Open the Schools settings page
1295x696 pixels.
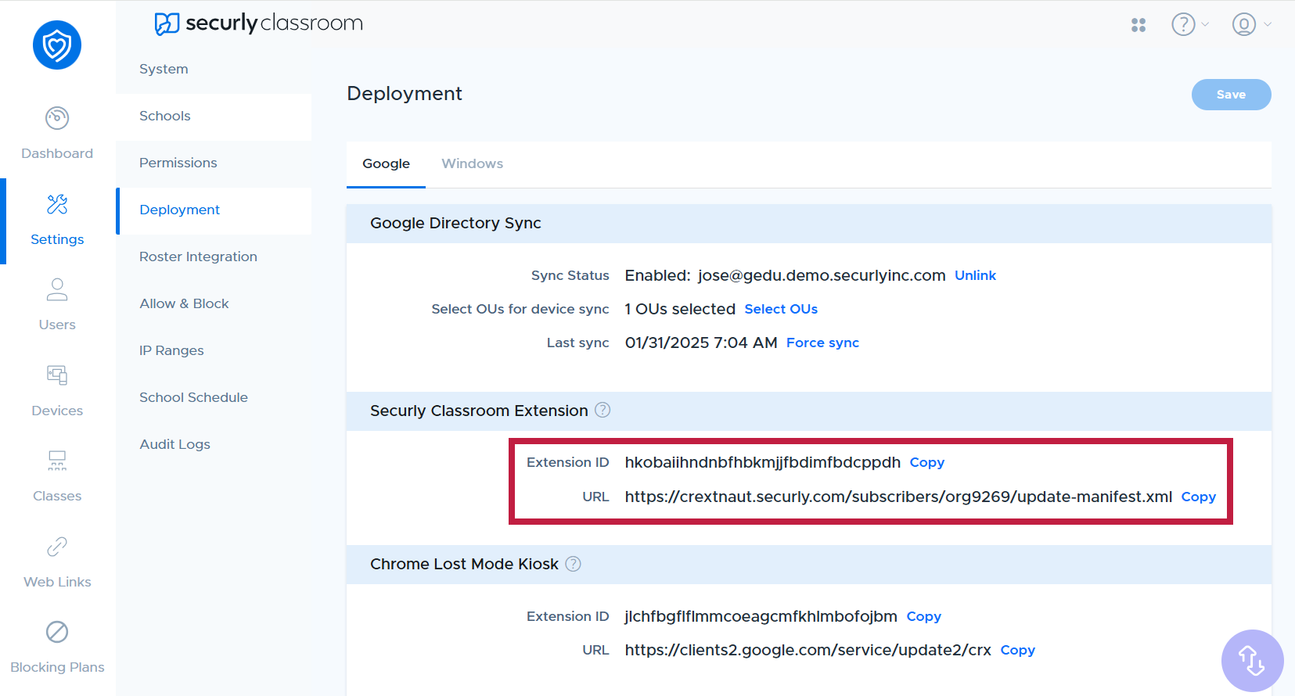214,116
